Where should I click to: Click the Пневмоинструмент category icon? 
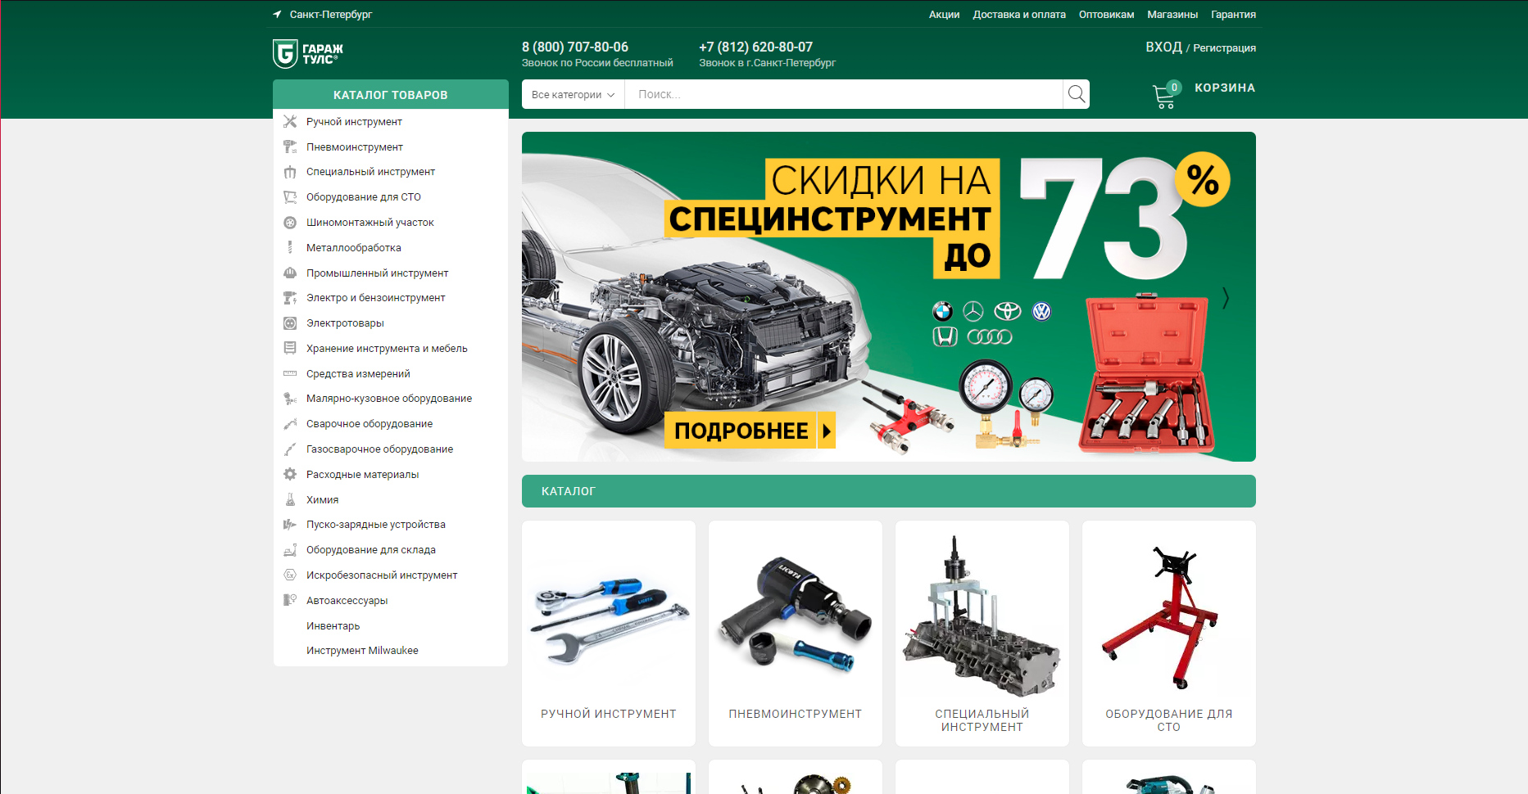[x=290, y=147]
